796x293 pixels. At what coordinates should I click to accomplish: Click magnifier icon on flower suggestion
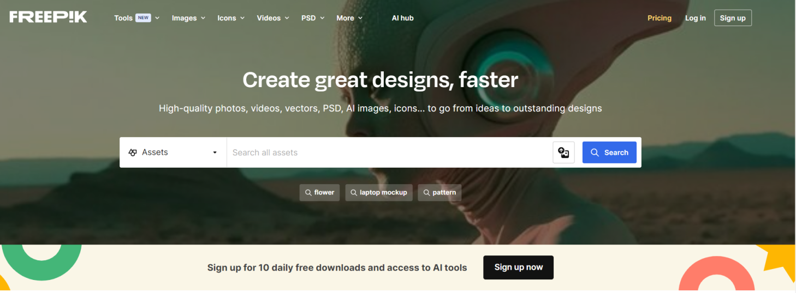tap(308, 193)
